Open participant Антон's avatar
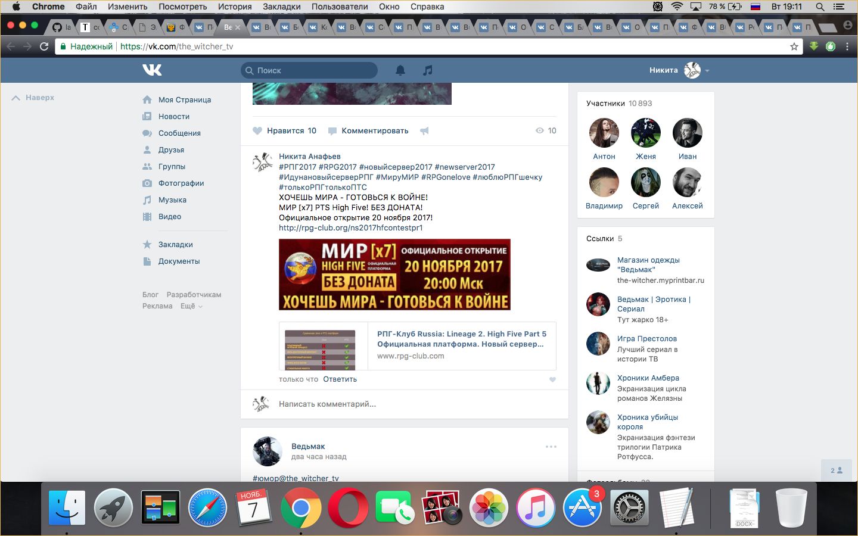 (604, 133)
